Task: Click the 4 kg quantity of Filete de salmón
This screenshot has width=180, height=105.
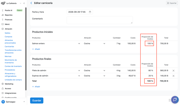Action: [118, 71]
